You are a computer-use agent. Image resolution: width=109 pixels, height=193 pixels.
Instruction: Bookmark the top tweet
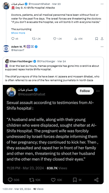point(97,39)
